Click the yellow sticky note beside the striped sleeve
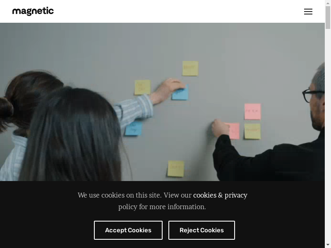Viewport: 331px width, 248px height. [x=142, y=87]
